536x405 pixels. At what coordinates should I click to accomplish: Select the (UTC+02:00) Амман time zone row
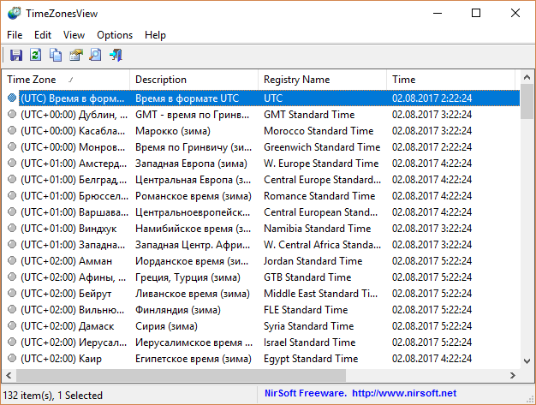click(x=261, y=261)
